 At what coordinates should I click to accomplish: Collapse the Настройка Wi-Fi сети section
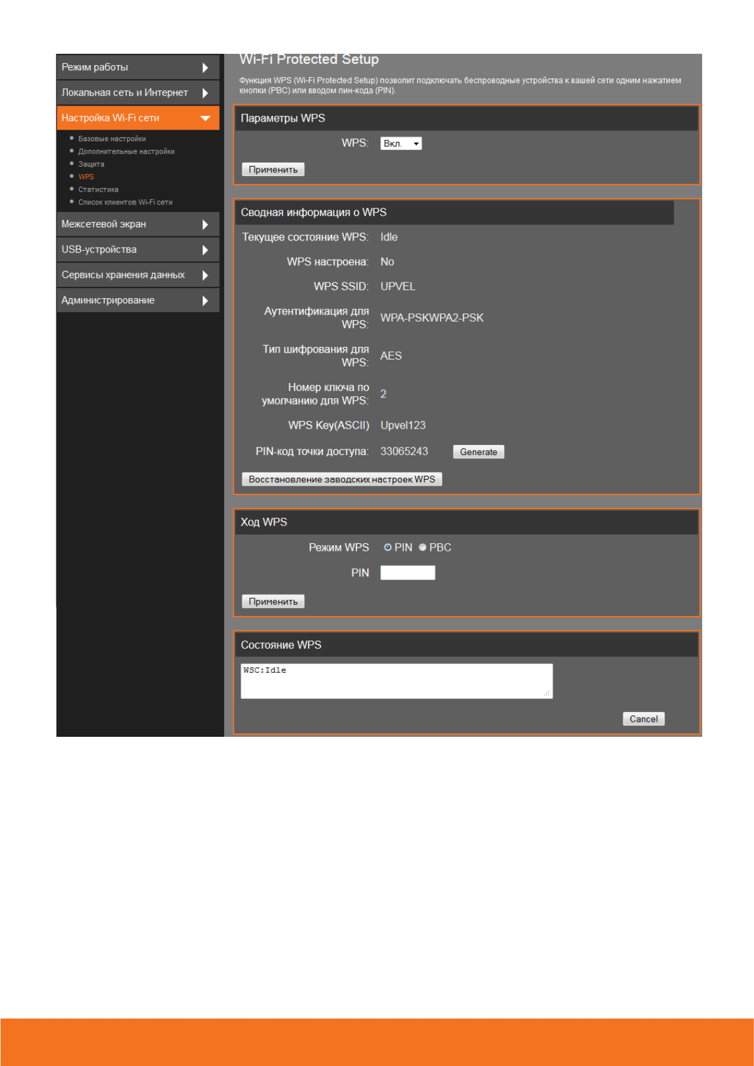[x=204, y=118]
